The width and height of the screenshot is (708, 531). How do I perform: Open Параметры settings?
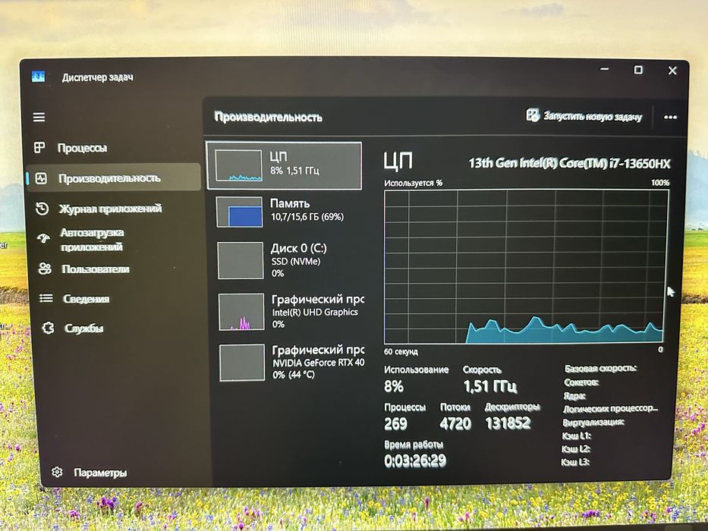coord(100,473)
